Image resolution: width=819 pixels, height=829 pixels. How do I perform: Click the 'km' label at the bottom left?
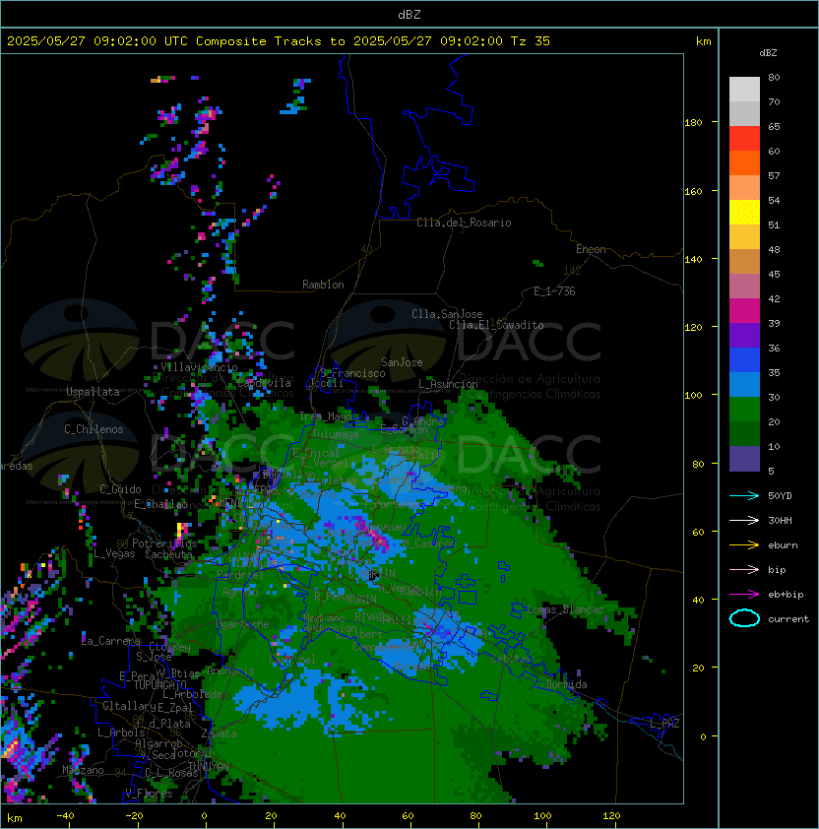click(15, 818)
